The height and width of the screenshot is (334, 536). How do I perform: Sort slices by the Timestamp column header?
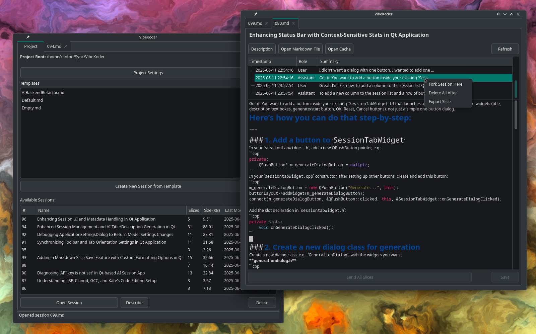click(x=272, y=61)
